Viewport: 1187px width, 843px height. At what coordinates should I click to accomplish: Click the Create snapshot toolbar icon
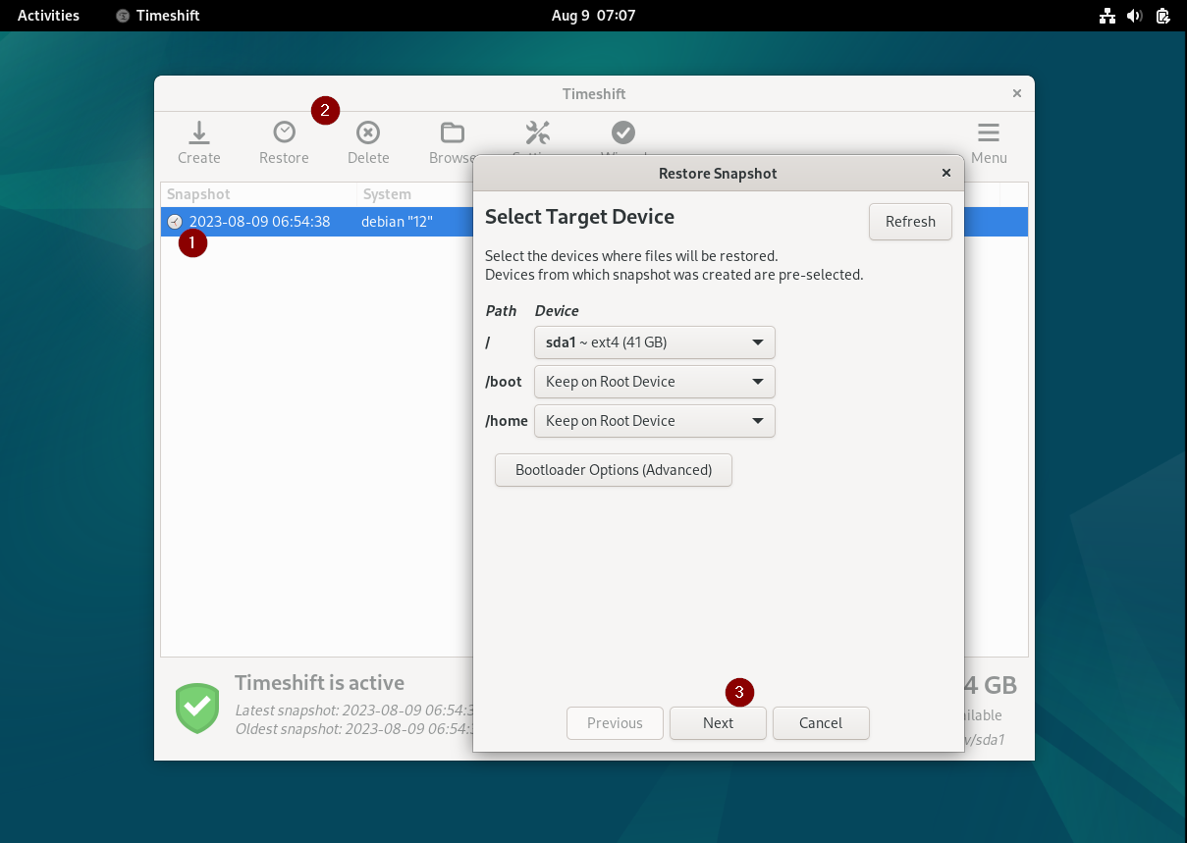tap(199, 142)
